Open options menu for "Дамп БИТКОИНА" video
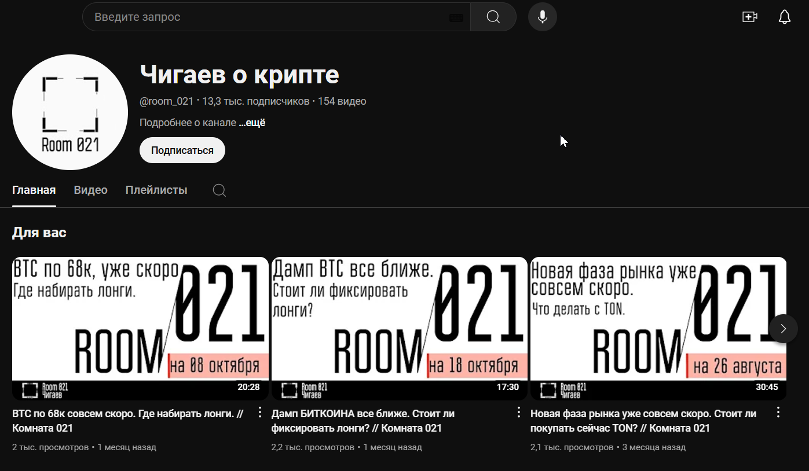This screenshot has height=471, width=809. [519, 412]
